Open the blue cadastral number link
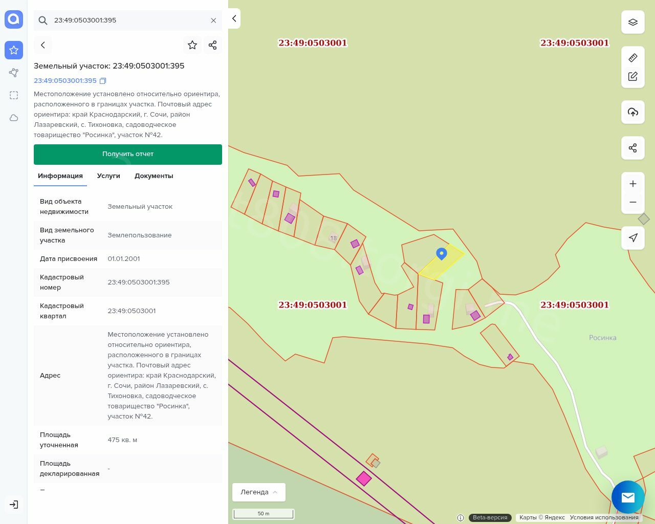This screenshot has height=524, width=655. click(65, 81)
